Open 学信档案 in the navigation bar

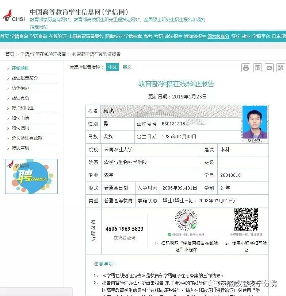133,36
